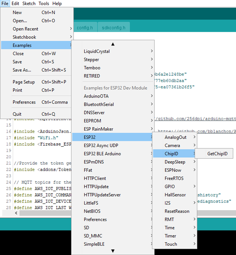Open the Sketch menu
236x255 pixels.
point(29,3)
